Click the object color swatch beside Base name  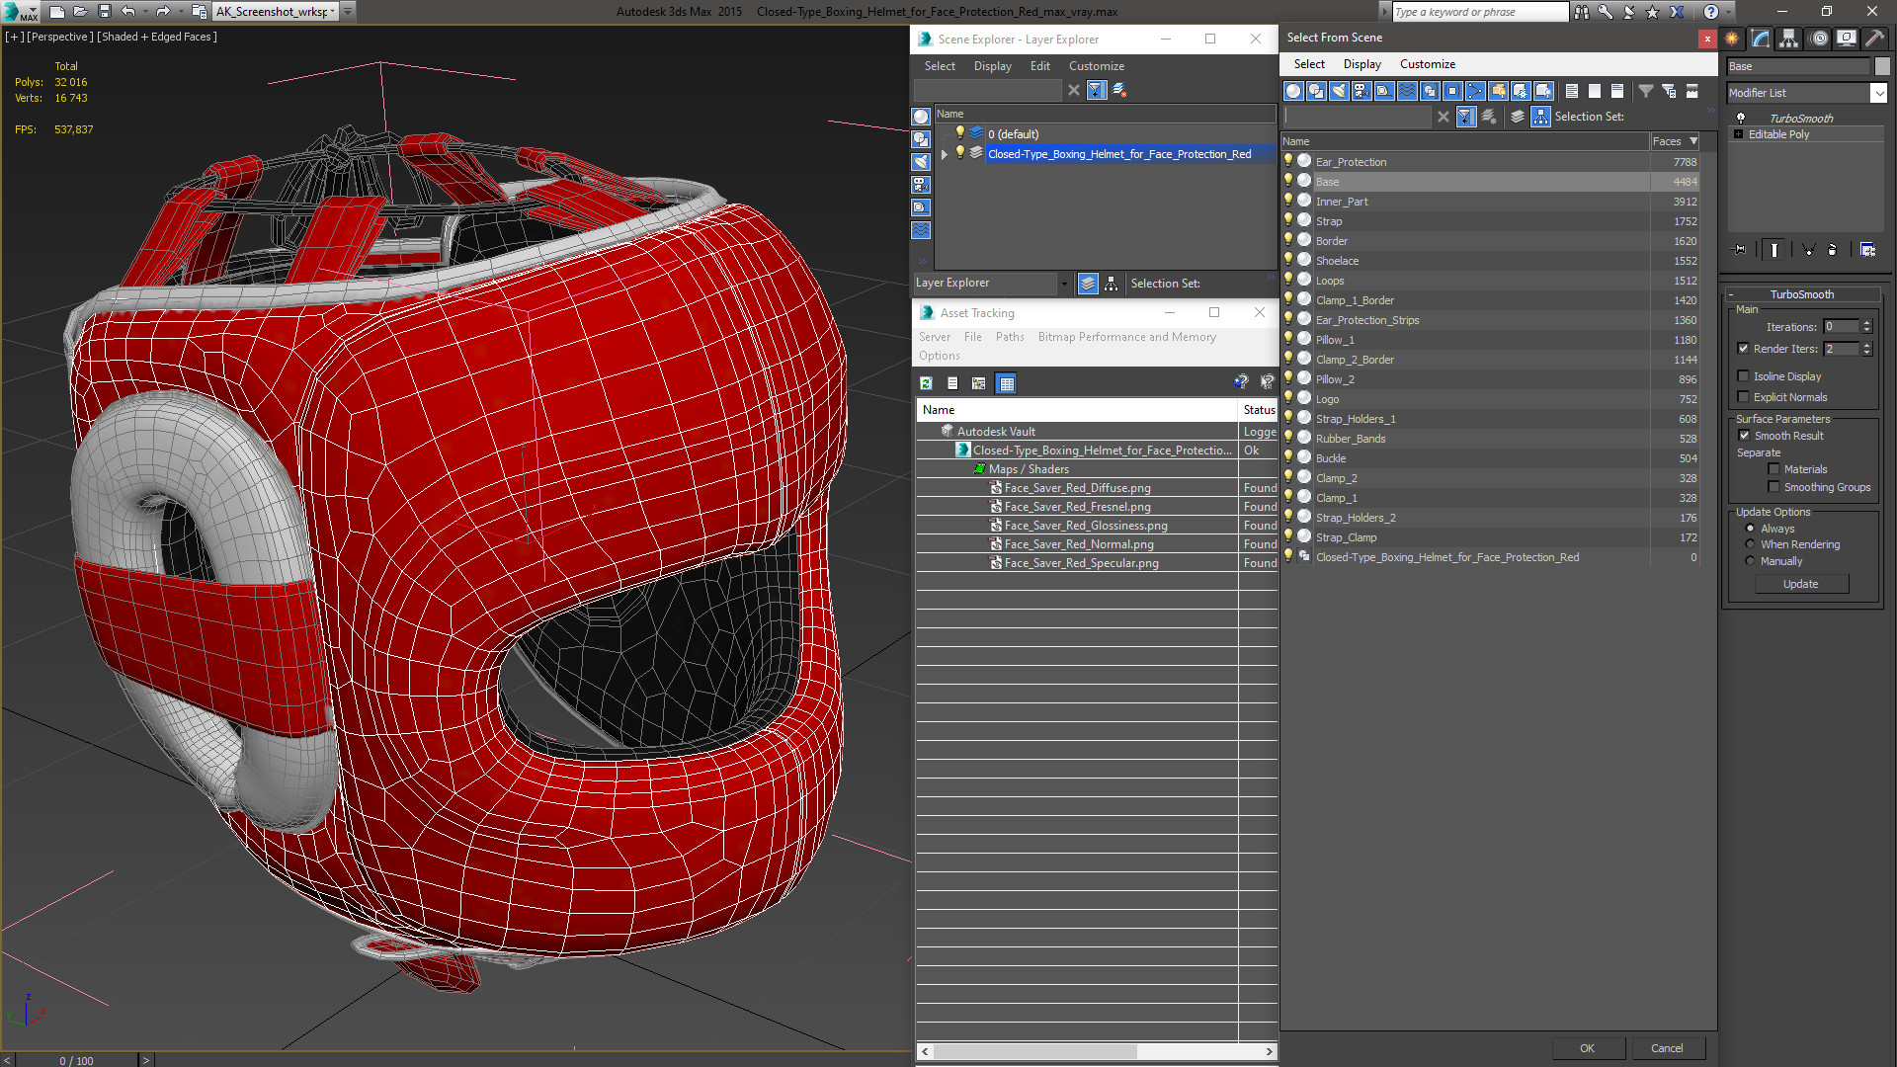[1882, 66]
